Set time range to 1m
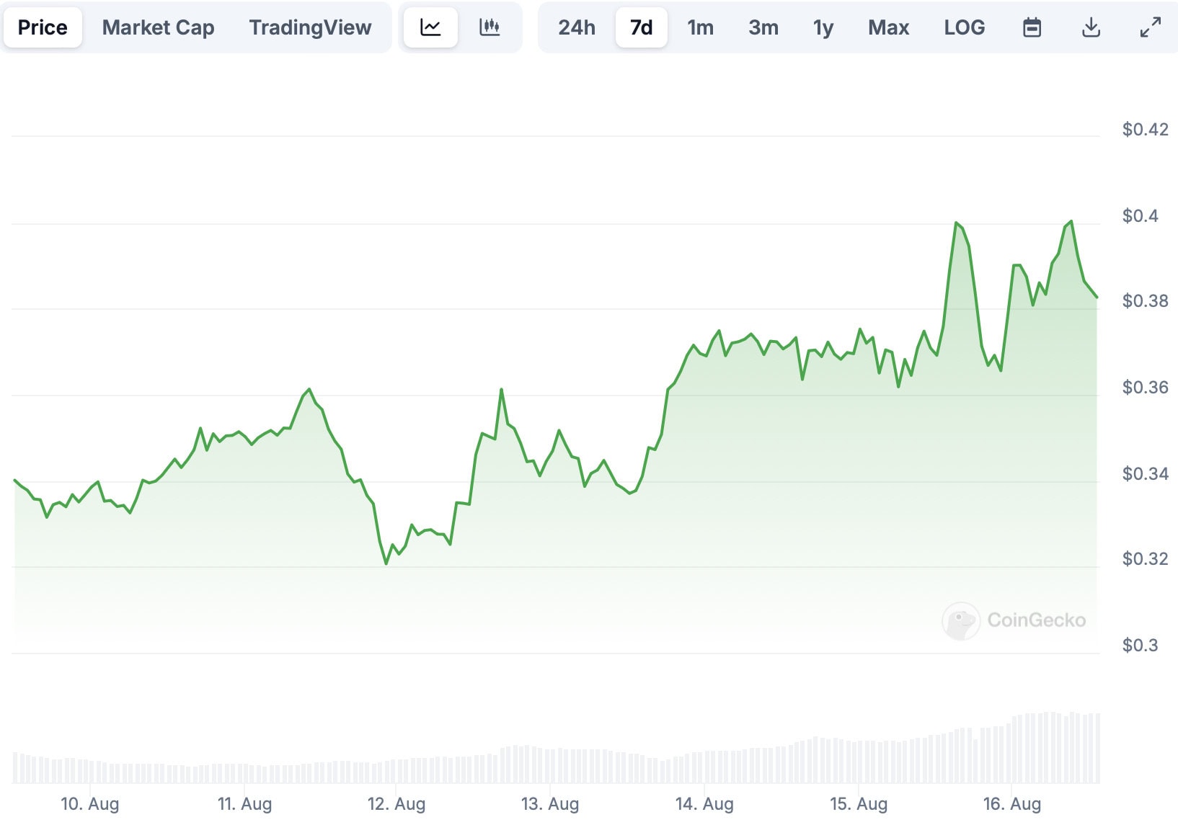This screenshot has height=830, width=1178. coord(700,27)
